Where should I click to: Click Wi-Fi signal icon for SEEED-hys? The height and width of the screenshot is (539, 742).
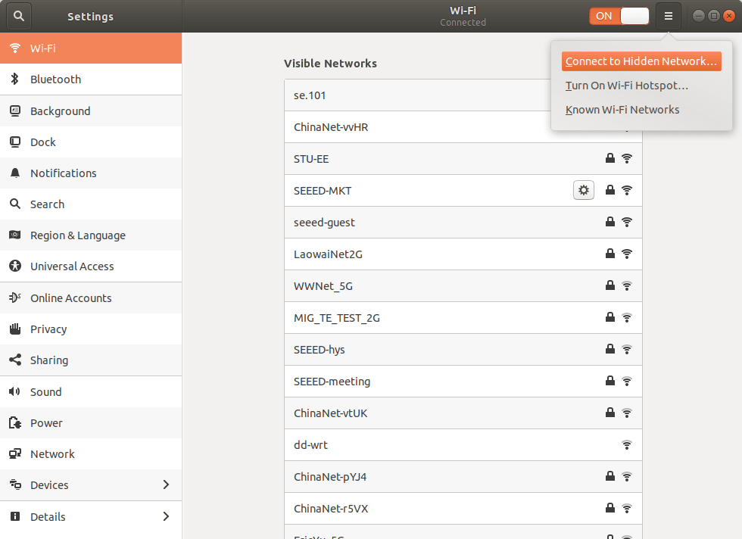[x=627, y=349]
